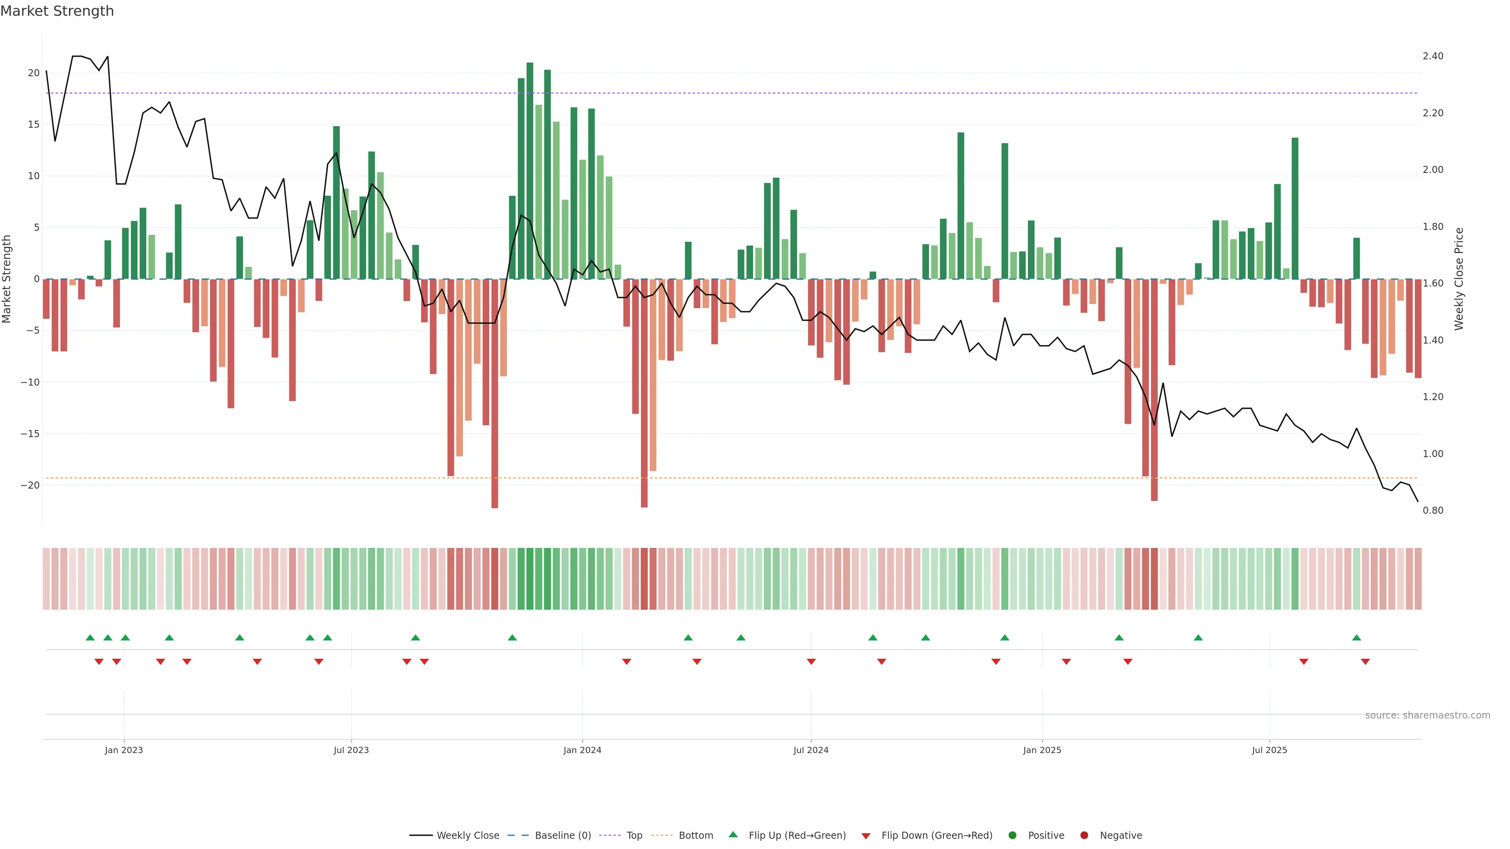The height and width of the screenshot is (849, 1510).
Task: Select the last green flip-up triangle marker
Action: (1356, 638)
